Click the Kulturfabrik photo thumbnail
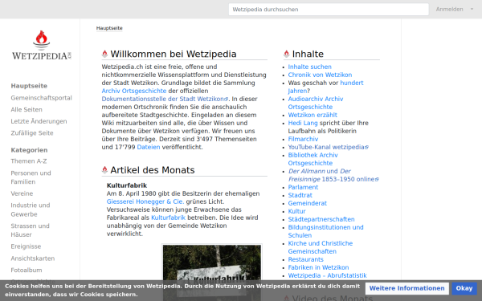 click(x=212, y=272)
